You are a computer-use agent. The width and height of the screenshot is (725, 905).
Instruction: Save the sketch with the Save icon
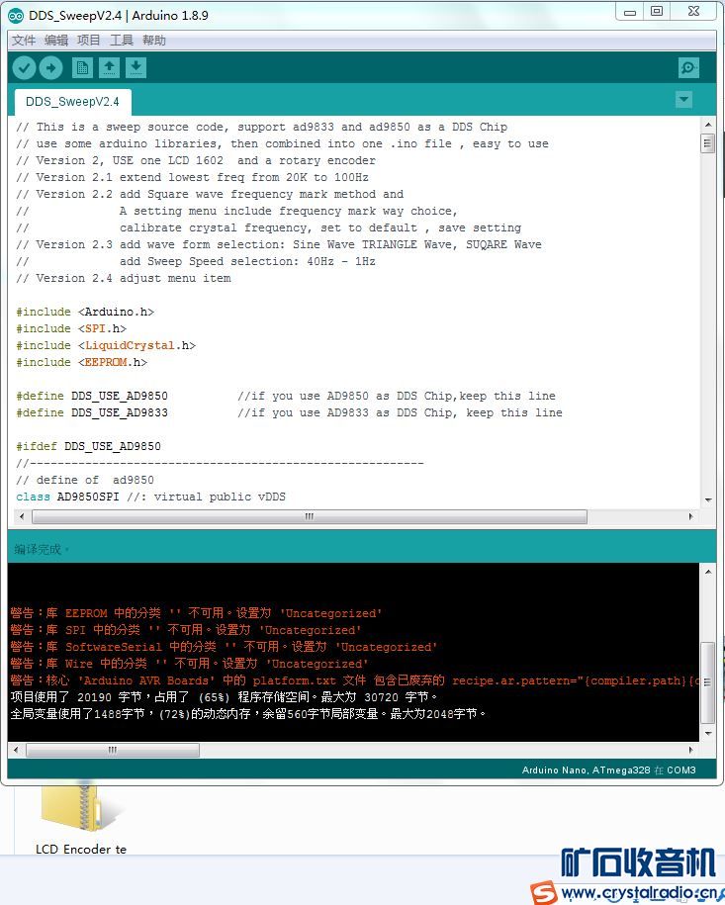pyautogui.click(x=136, y=68)
